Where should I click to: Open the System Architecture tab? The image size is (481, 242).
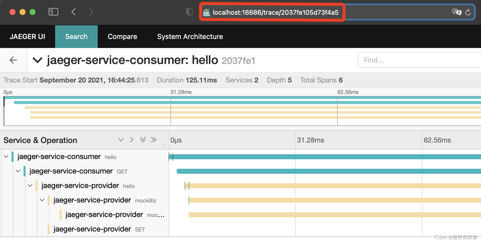click(x=190, y=36)
